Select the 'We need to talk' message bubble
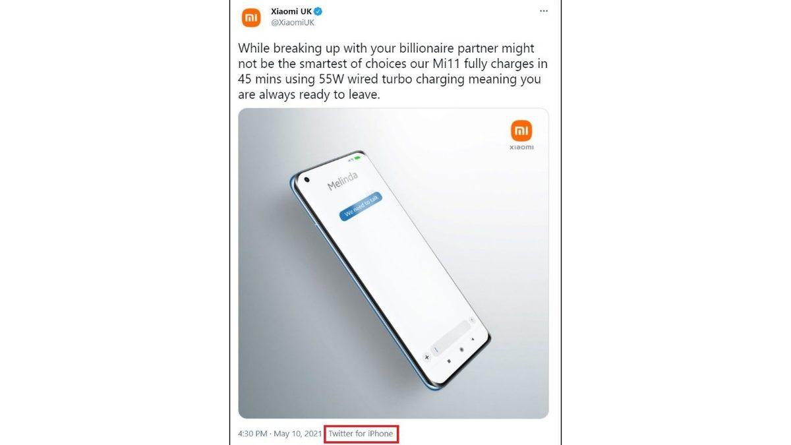This screenshot has height=445, width=791. pos(361,205)
